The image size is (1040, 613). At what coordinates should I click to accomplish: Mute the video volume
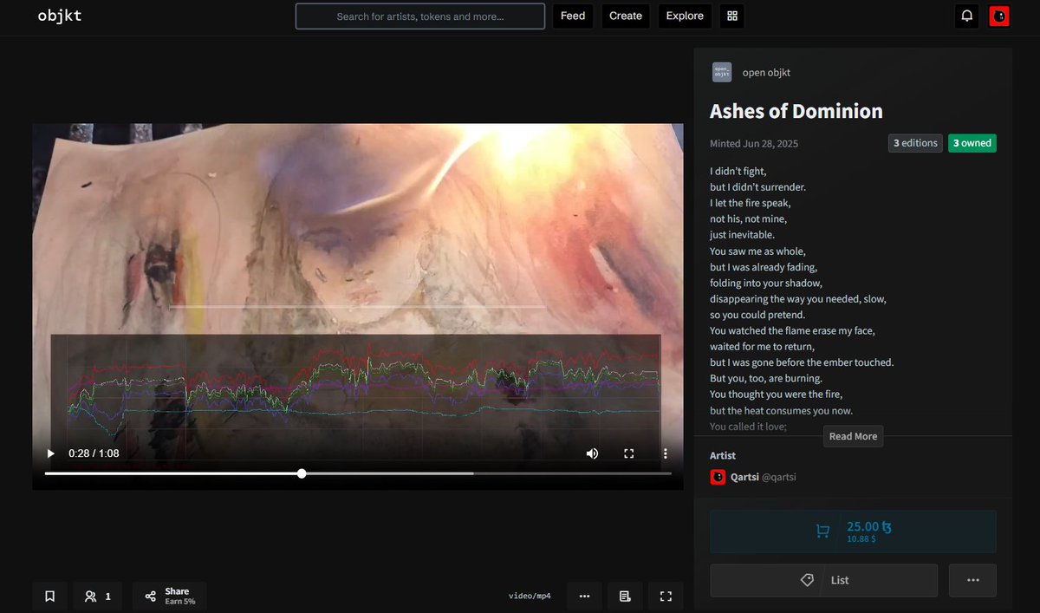pyautogui.click(x=592, y=453)
